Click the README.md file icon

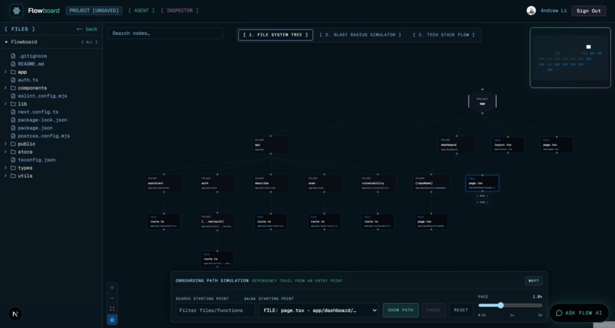click(13, 64)
